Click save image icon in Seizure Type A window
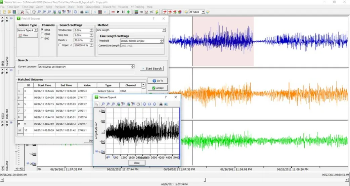This screenshot has height=186, width=350. coord(166,104)
